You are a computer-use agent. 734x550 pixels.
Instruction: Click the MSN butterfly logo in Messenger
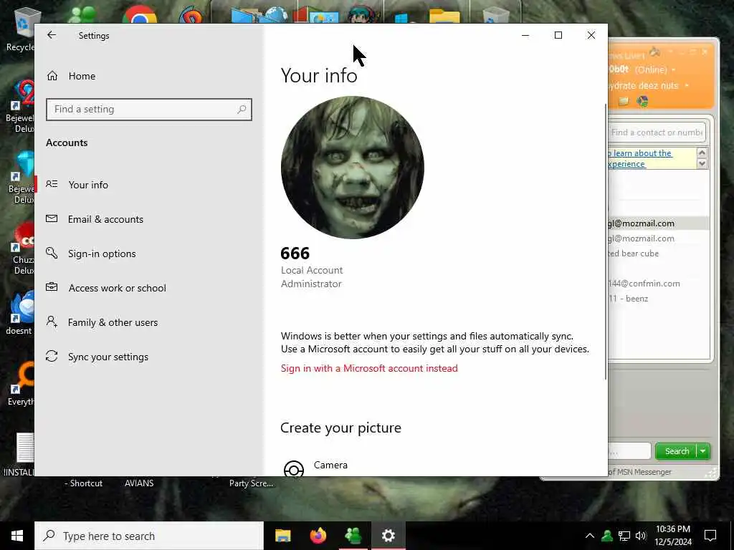(x=655, y=52)
